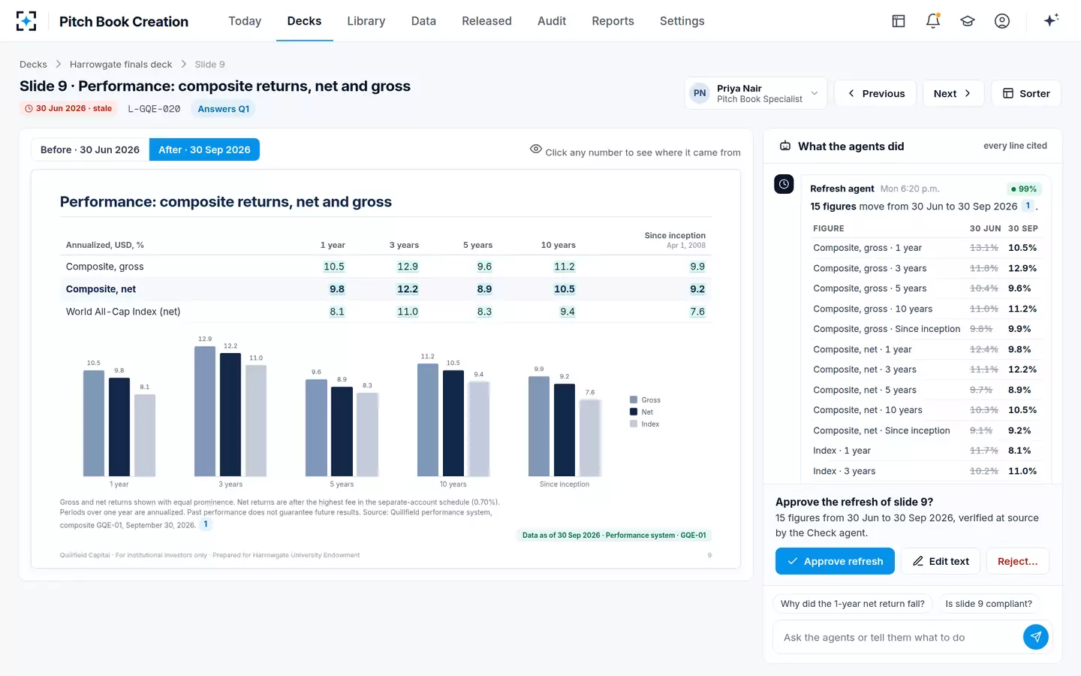Click the Answers Q1 tag

224,109
